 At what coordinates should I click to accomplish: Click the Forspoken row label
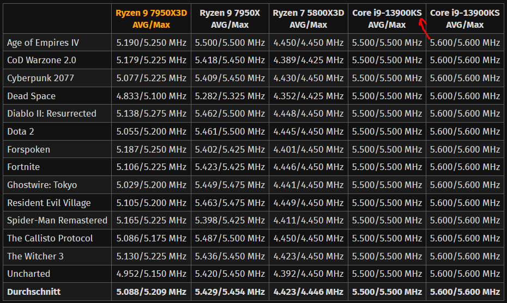point(29,149)
